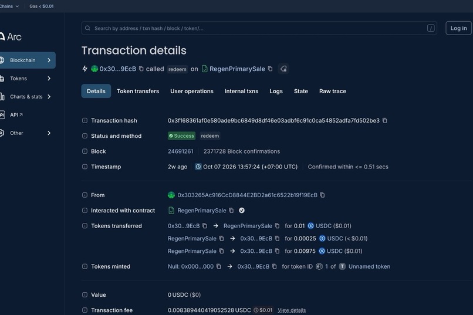
Task: Copy the From address
Action: 322,195
